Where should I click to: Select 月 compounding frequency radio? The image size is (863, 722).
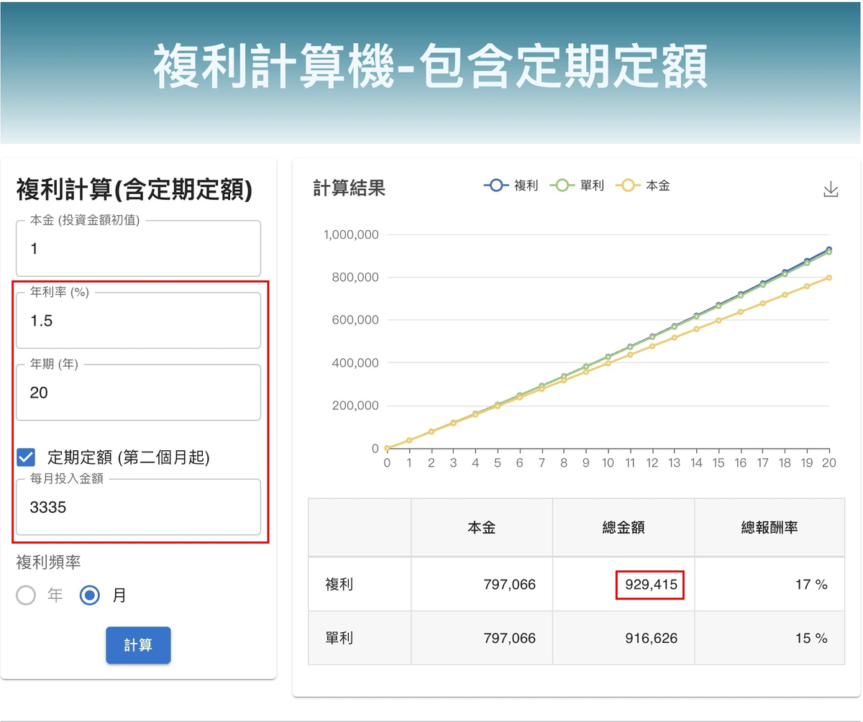[x=90, y=595]
